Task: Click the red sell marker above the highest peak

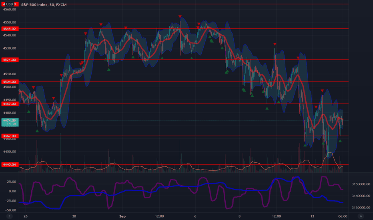Action: pyautogui.click(x=180, y=16)
